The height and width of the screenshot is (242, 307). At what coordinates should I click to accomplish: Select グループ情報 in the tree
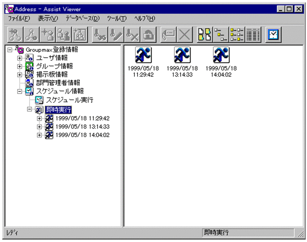click(54, 66)
